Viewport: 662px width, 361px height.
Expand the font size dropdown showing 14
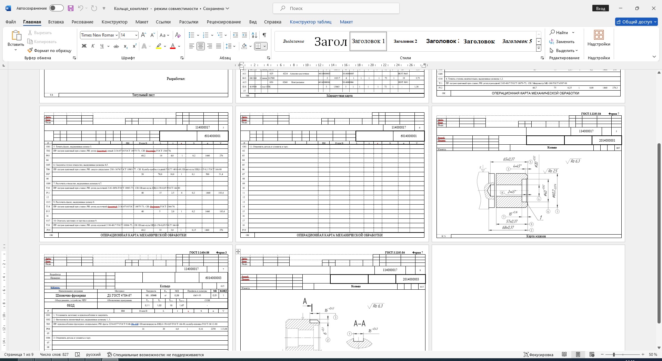pos(136,35)
